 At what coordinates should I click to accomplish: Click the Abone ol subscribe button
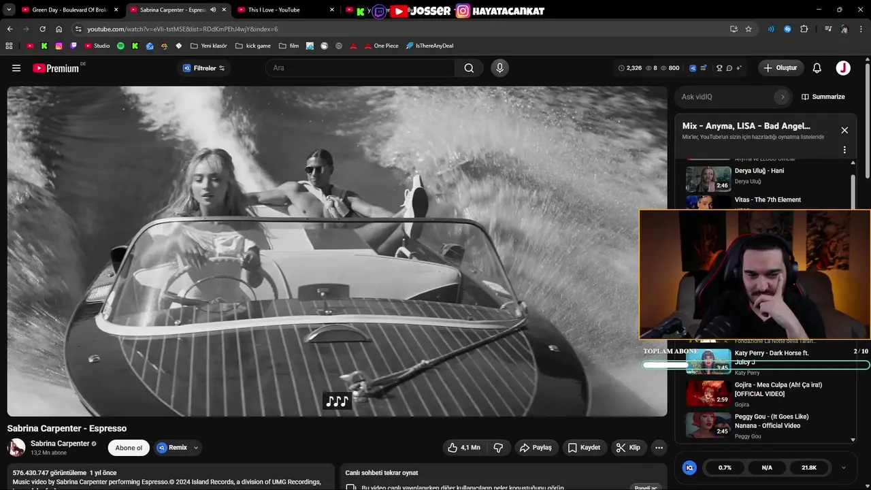(129, 448)
